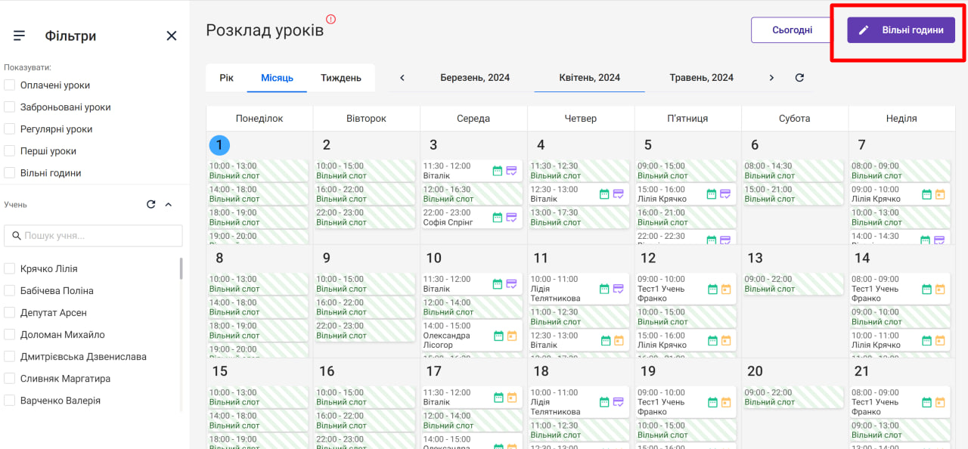968x449 pixels.
Task: Select student Крячко Лілія checkbox
Action: [x=10, y=269]
